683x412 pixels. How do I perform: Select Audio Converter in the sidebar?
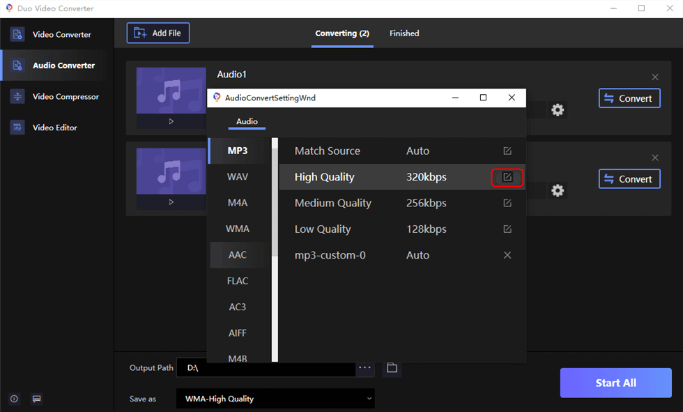point(57,66)
